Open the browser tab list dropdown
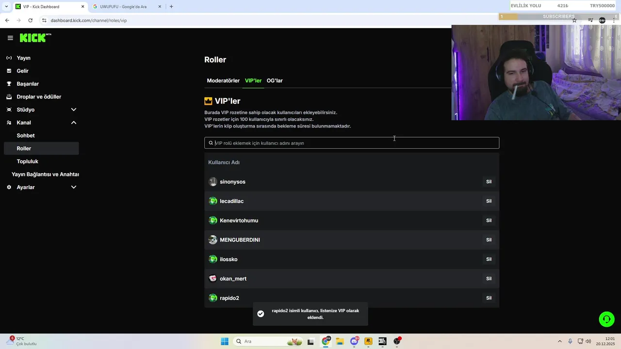Image resolution: width=621 pixels, height=349 pixels. (x=6, y=7)
